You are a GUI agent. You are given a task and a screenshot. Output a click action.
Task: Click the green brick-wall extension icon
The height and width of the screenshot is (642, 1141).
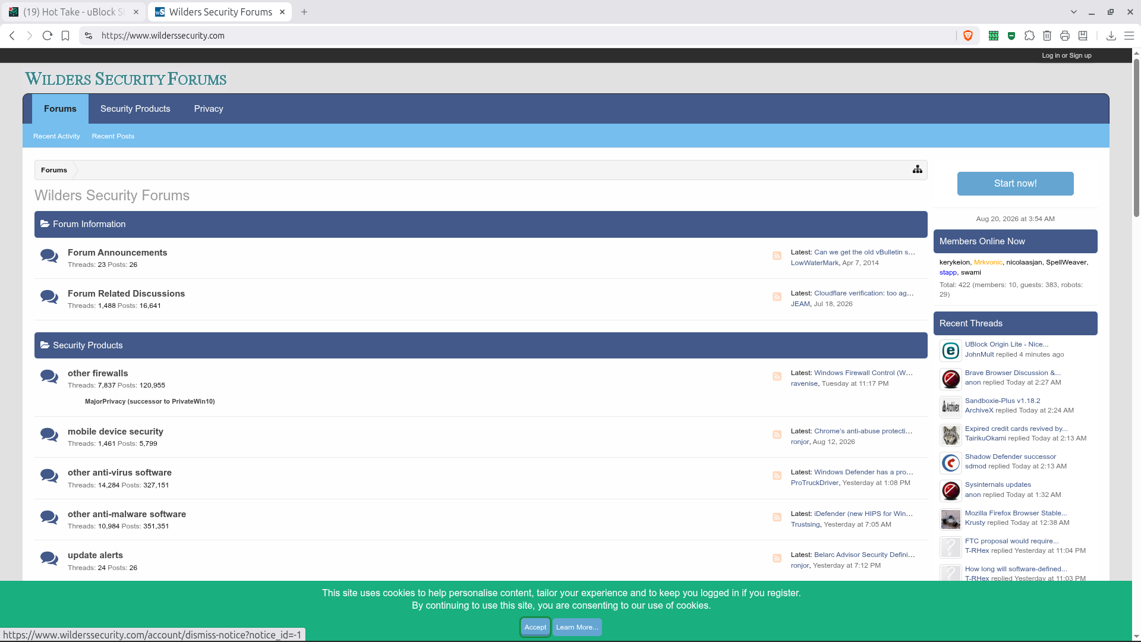click(x=993, y=36)
